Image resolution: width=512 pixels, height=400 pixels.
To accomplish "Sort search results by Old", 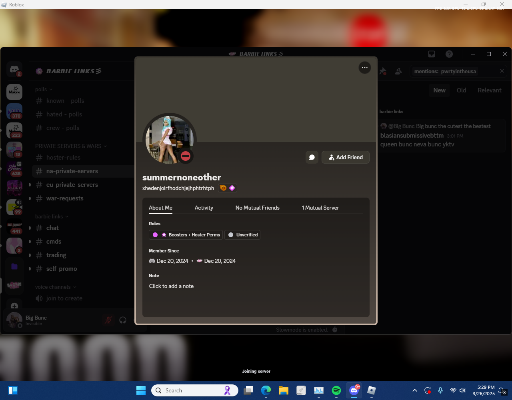I will click(x=461, y=90).
